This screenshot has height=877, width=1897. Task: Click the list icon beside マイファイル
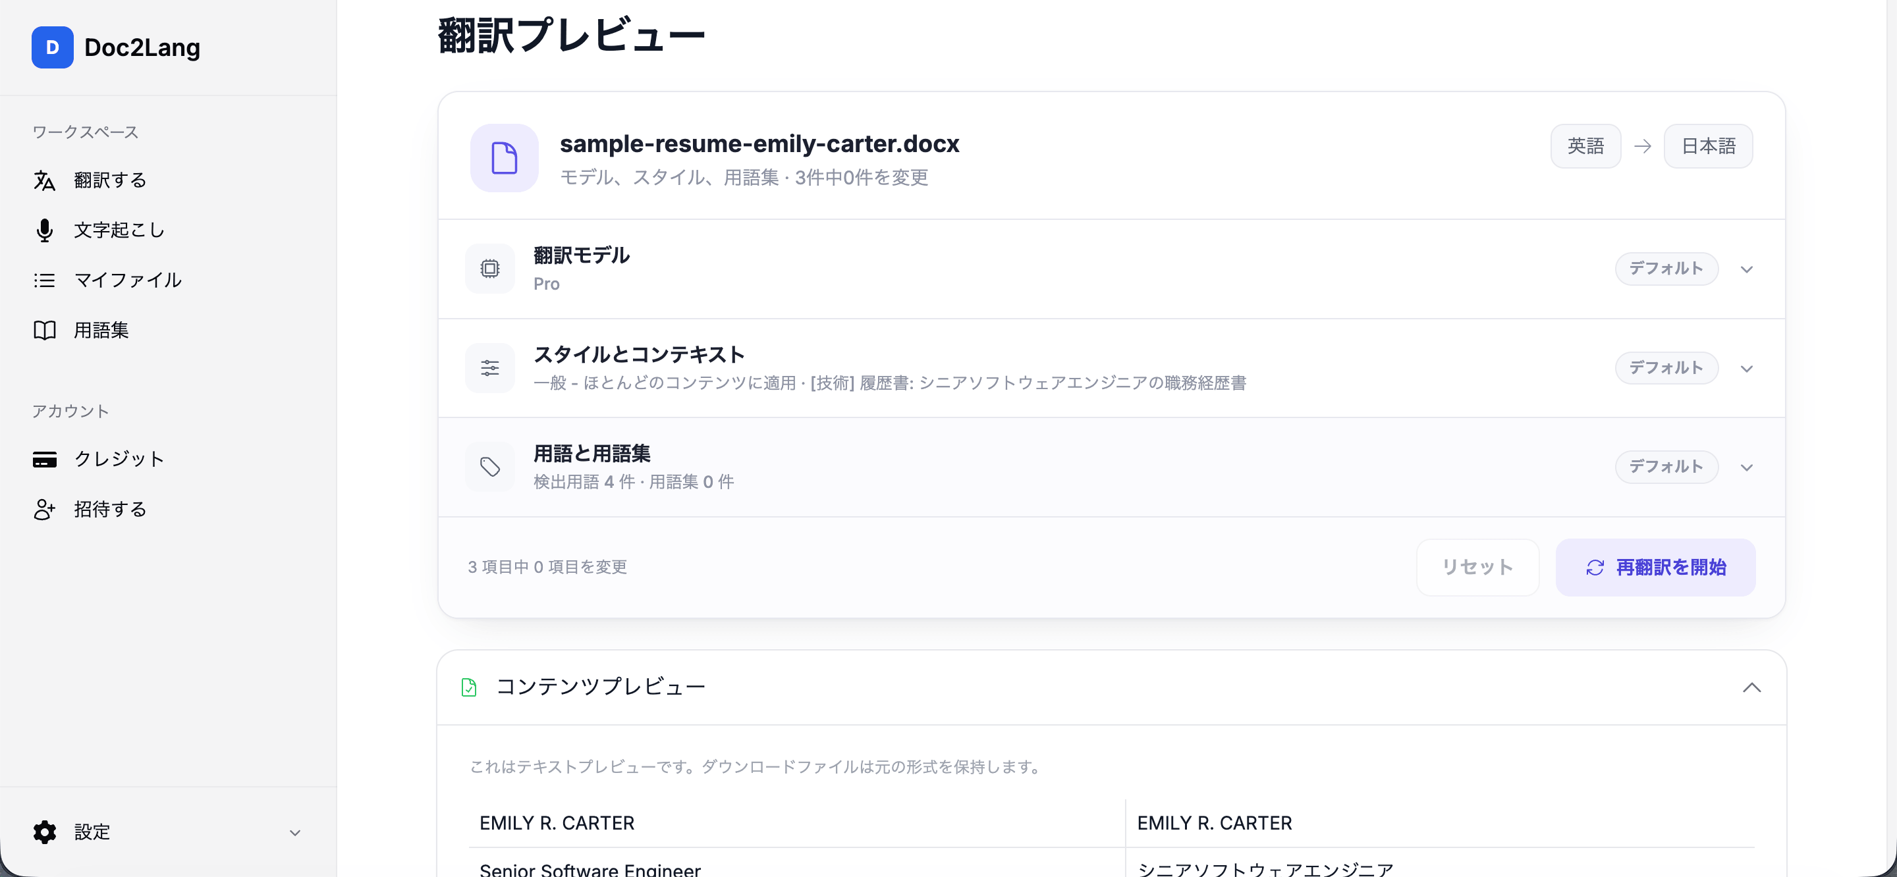pos(44,280)
